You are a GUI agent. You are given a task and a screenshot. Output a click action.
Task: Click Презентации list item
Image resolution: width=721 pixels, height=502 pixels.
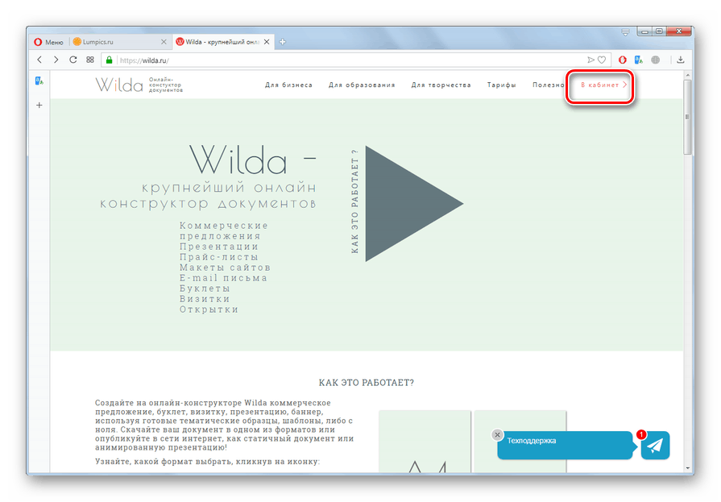(x=219, y=247)
